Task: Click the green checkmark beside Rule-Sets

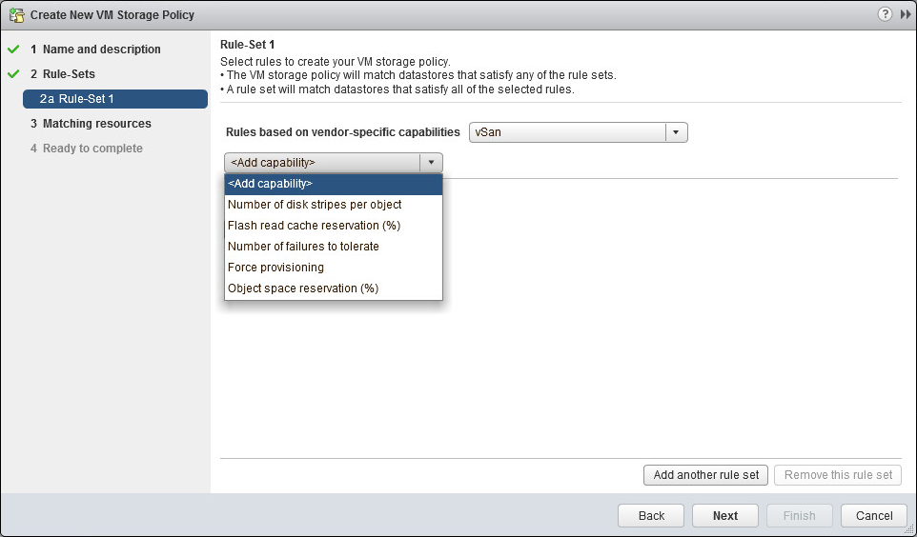Action: pos(13,74)
